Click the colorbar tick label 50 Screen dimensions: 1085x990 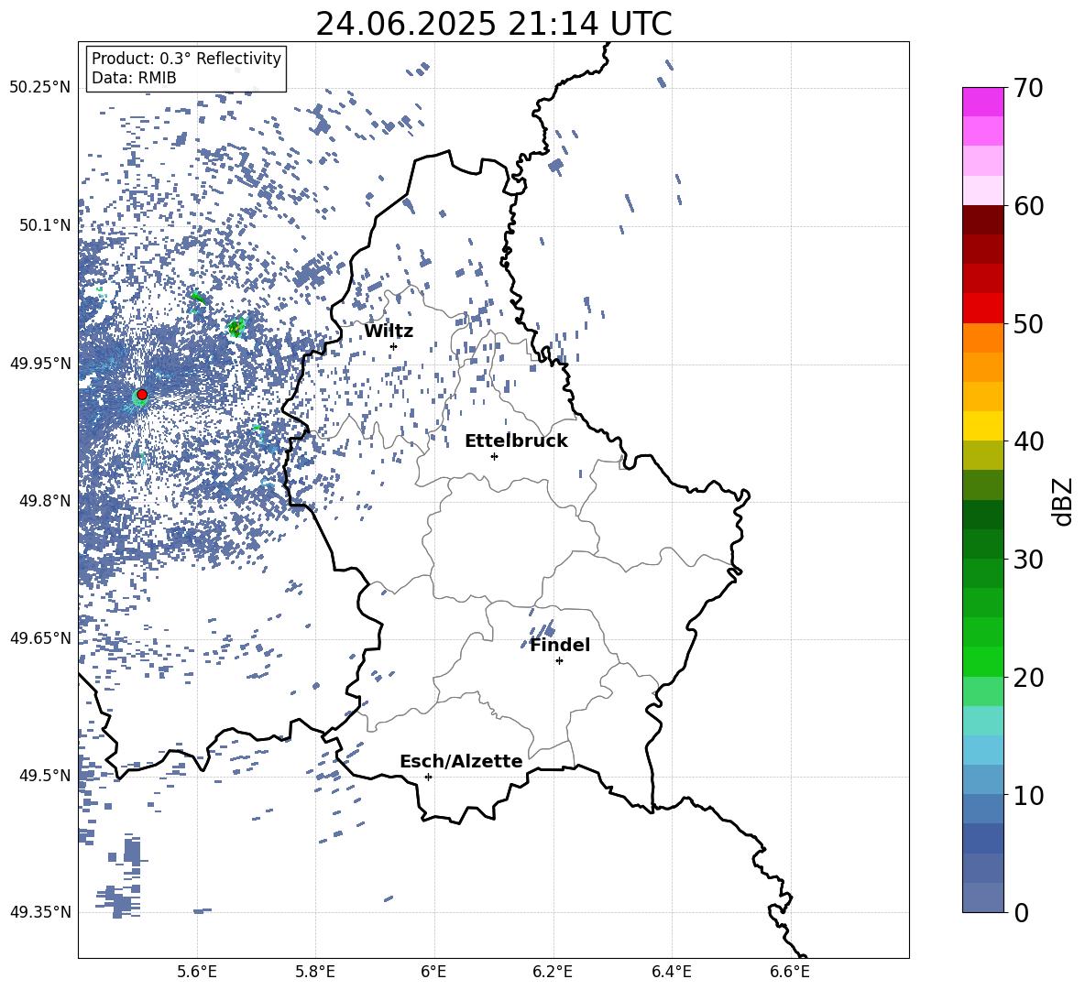[x=1028, y=323]
